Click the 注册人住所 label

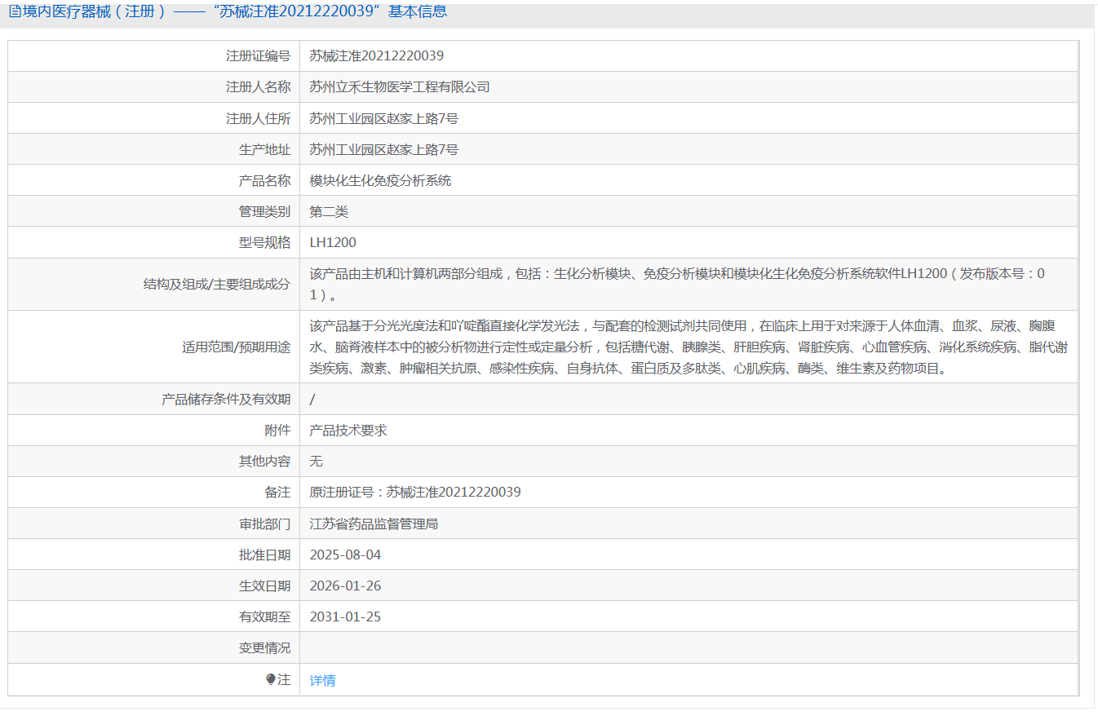click(258, 118)
